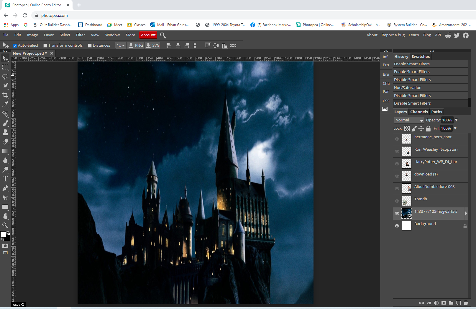Screen dimensions: 476x309
Task: Select the Eyedropper tool
Action: click(x=5, y=104)
